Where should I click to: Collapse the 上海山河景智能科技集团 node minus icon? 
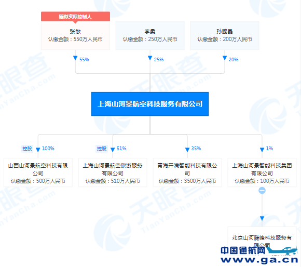[262, 190]
